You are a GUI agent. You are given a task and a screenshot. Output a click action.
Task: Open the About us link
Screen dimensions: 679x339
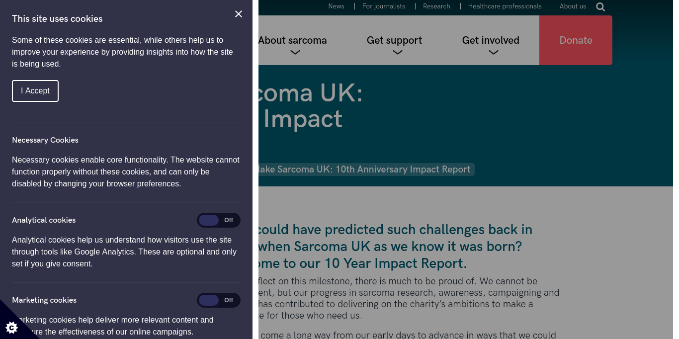573,6
